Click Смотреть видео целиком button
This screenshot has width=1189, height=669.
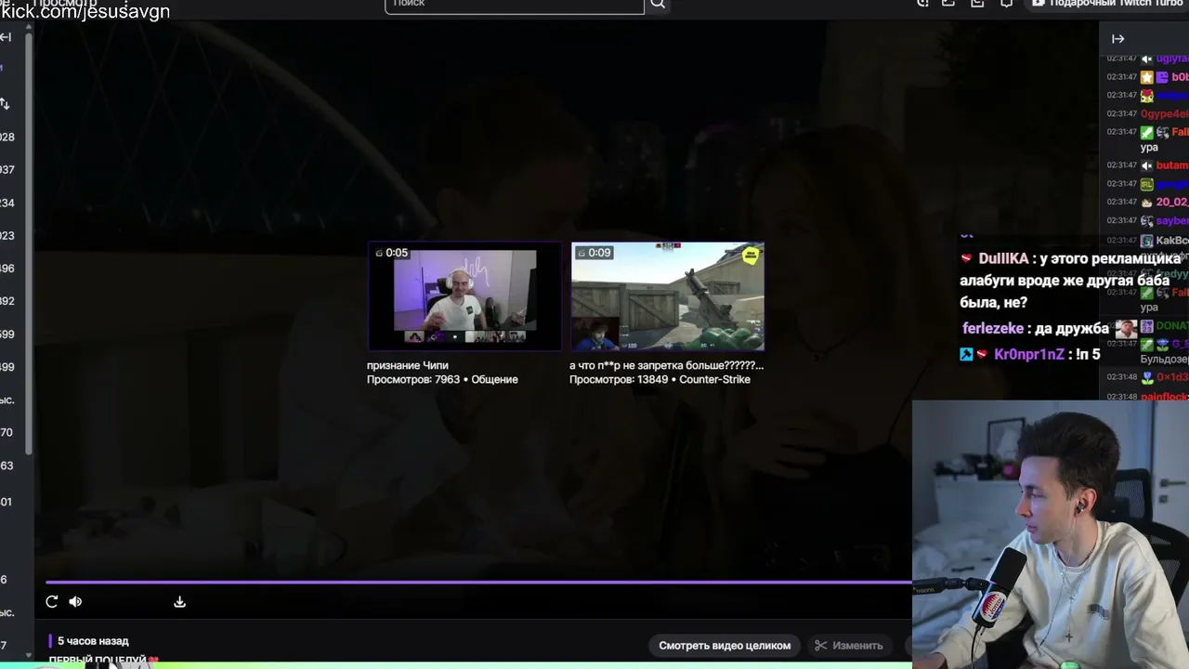pos(725,645)
